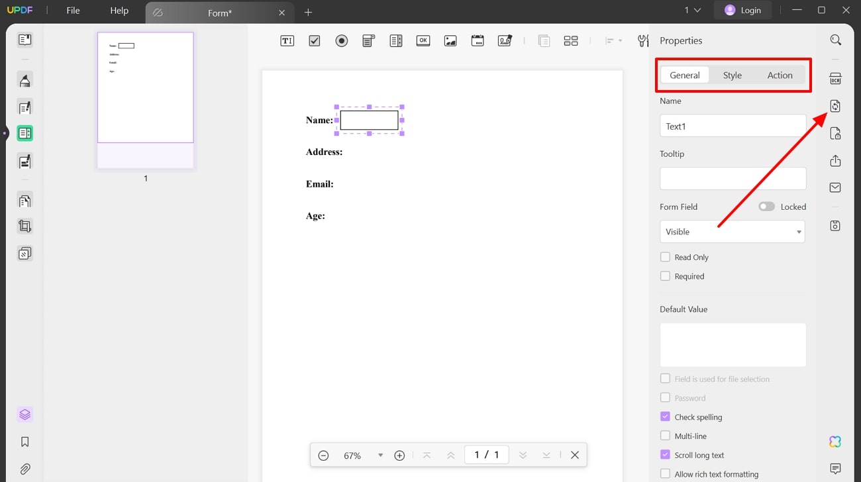Click the Share file icon
This screenshot has width=861, height=482.
[836, 161]
